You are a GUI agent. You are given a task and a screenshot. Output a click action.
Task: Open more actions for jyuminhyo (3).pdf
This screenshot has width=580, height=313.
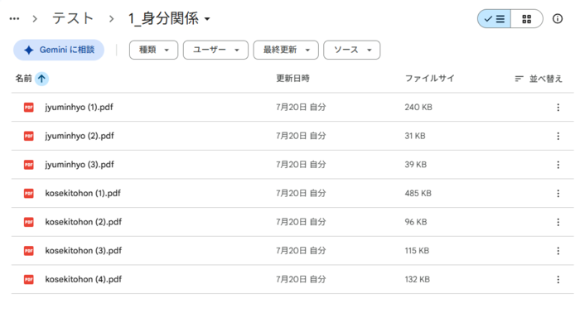click(x=558, y=165)
